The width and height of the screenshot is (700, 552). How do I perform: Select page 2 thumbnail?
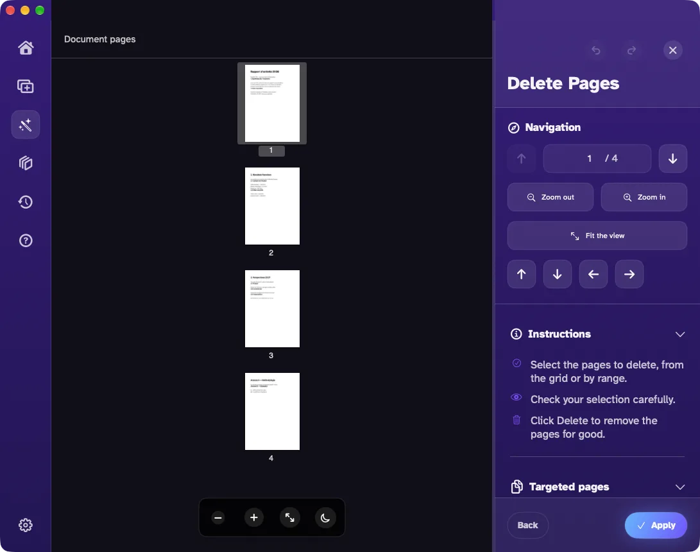(x=272, y=206)
